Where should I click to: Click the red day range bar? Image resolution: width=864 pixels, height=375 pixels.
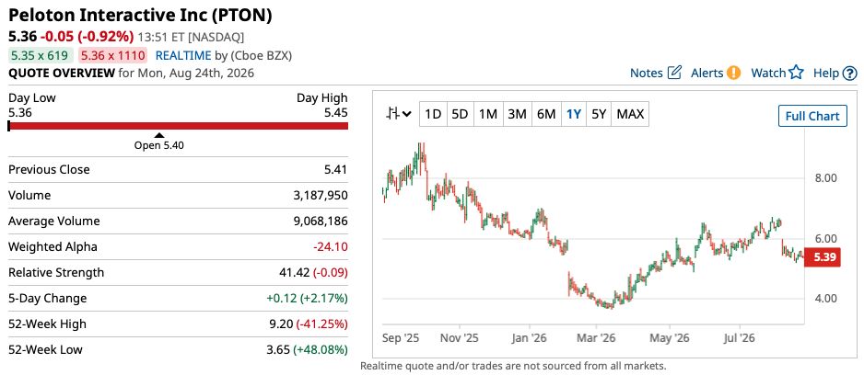[178, 126]
